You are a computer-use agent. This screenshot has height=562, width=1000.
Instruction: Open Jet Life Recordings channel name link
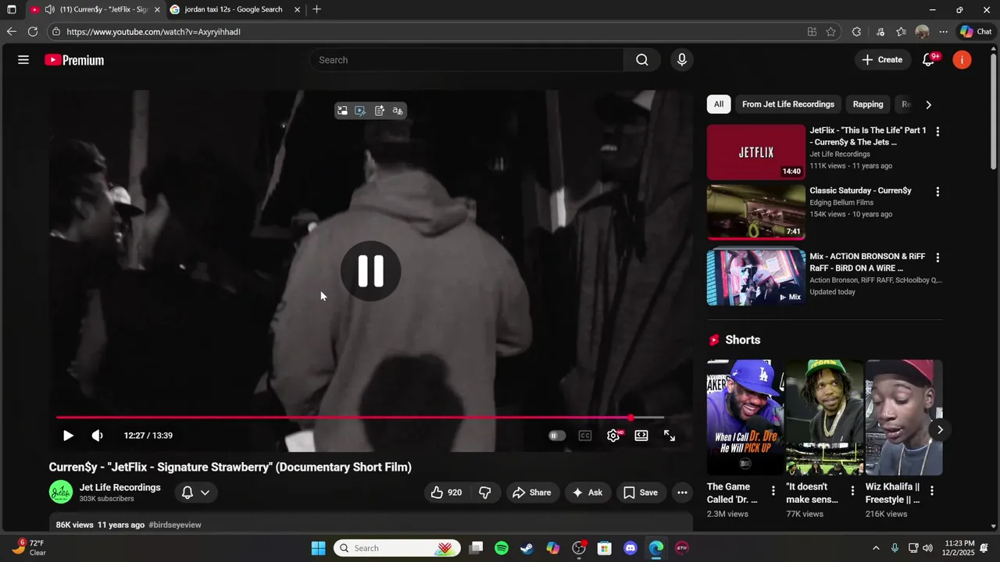120,487
